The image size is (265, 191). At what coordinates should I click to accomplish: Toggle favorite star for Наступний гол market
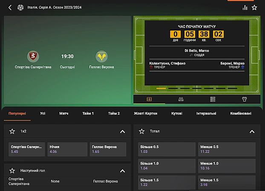(x=12, y=171)
